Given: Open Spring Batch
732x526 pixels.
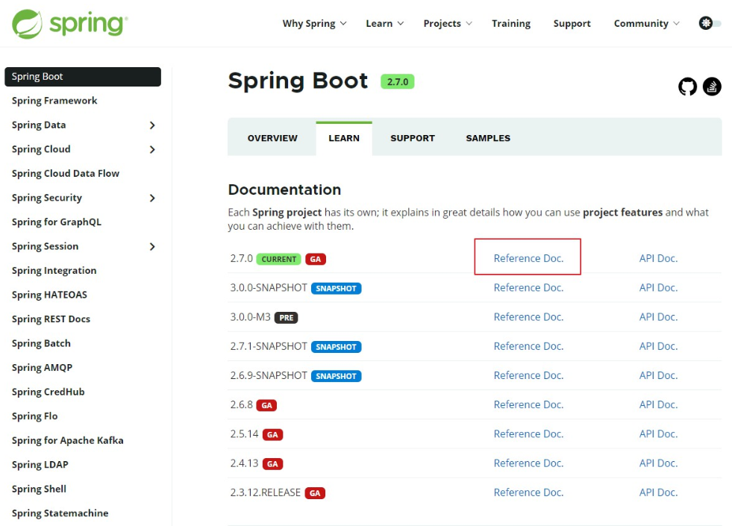Looking at the screenshot, I should (x=41, y=343).
